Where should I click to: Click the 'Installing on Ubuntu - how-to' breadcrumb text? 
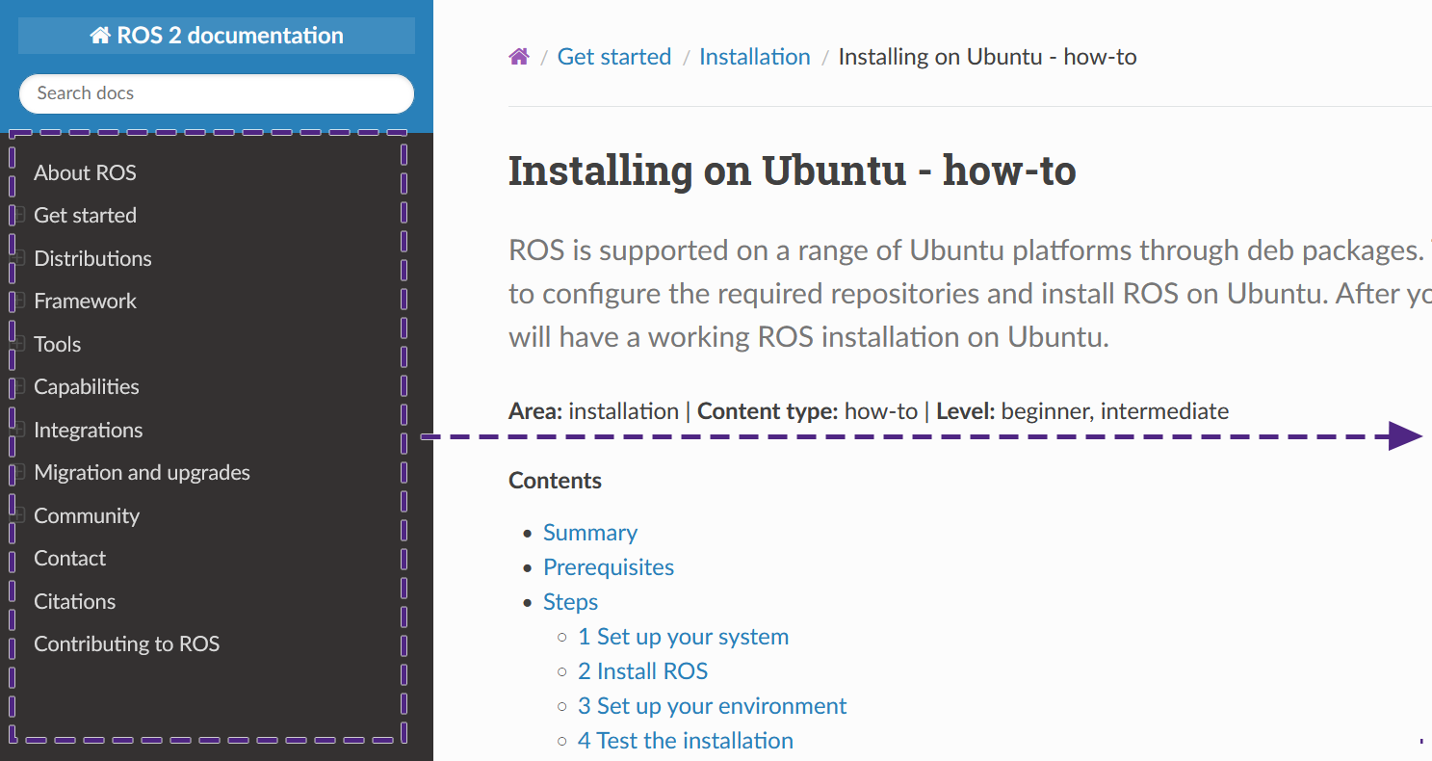point(987,57)
